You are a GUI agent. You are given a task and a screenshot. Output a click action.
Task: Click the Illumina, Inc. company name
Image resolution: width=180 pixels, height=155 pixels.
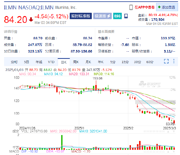66,8
